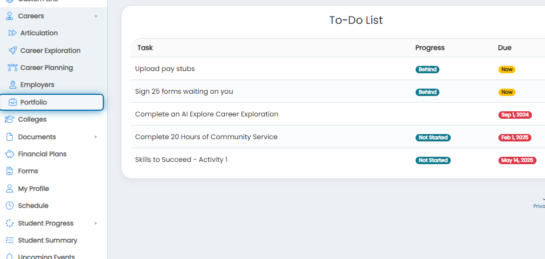
Task: Click the Employers person icon
Action: [12, 85]
